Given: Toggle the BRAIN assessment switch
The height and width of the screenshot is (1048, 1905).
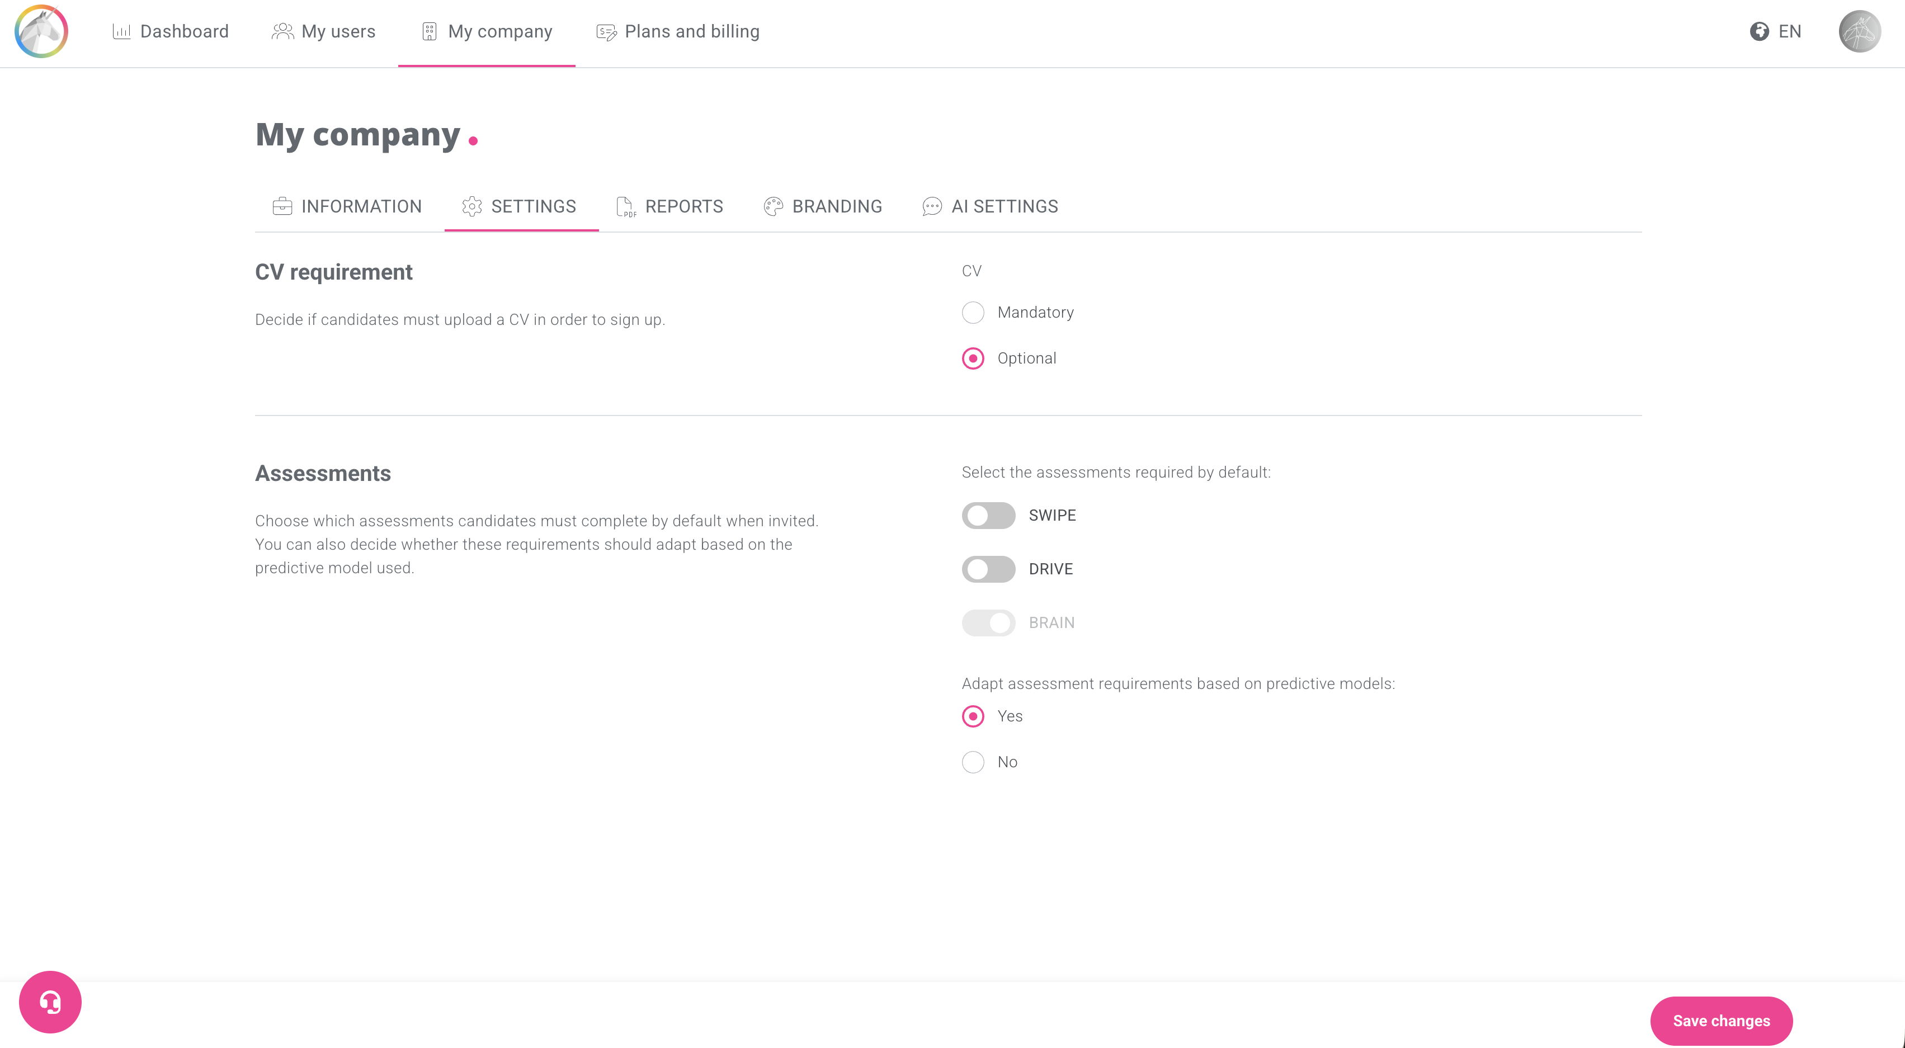Looking at the screenshot, I should [988, 623].
